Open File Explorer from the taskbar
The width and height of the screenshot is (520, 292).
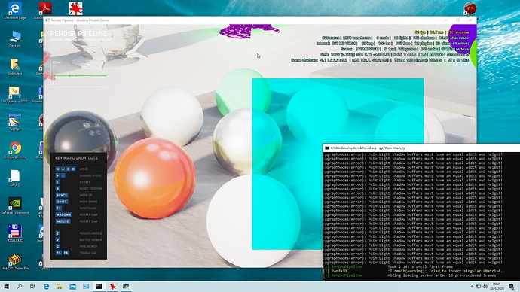tap(60, 287)
